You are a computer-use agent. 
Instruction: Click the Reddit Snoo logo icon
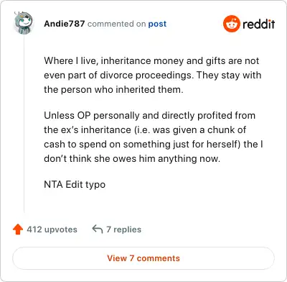tap(231, 24)
